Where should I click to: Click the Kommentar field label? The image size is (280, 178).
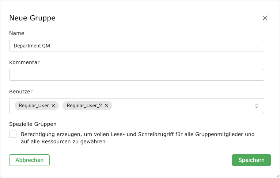click(24, 62)
